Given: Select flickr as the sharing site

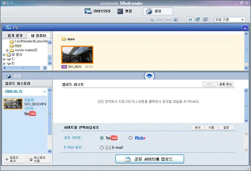Looking at the screenshot, I should click(131, 138).
